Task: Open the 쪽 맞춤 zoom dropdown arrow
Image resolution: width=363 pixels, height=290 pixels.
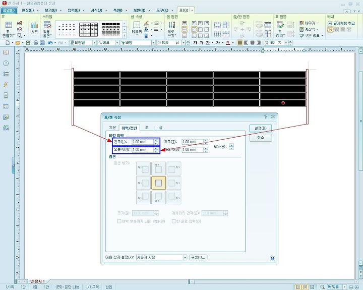Action: tap(345, 287)
